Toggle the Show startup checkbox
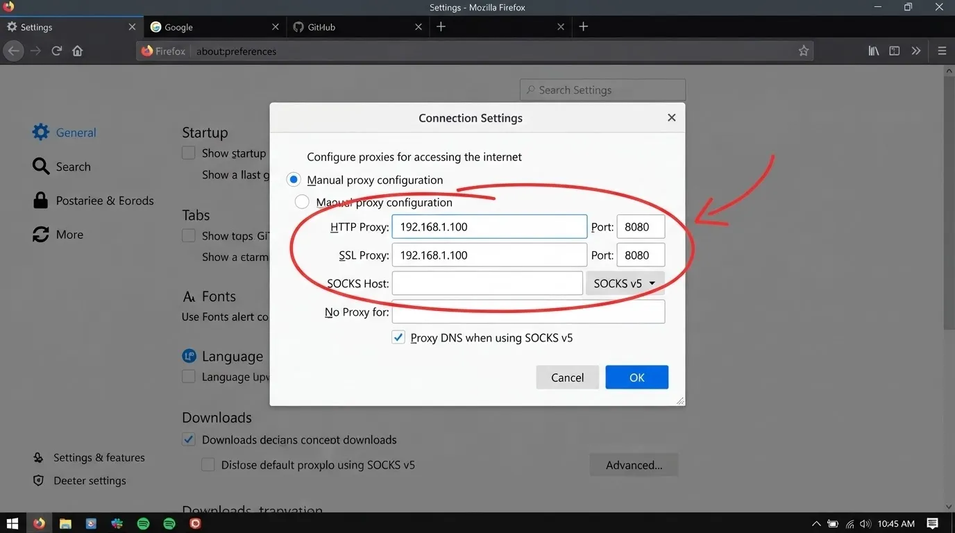 tap(188, 153)
